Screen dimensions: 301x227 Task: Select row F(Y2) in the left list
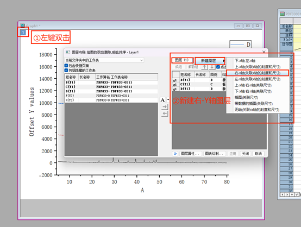[x=111, y=96]
